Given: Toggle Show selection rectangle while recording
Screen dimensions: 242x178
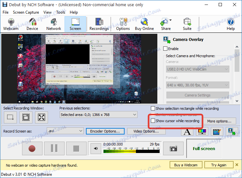Looking at the screenshot, I should click(x=153, y=108).
